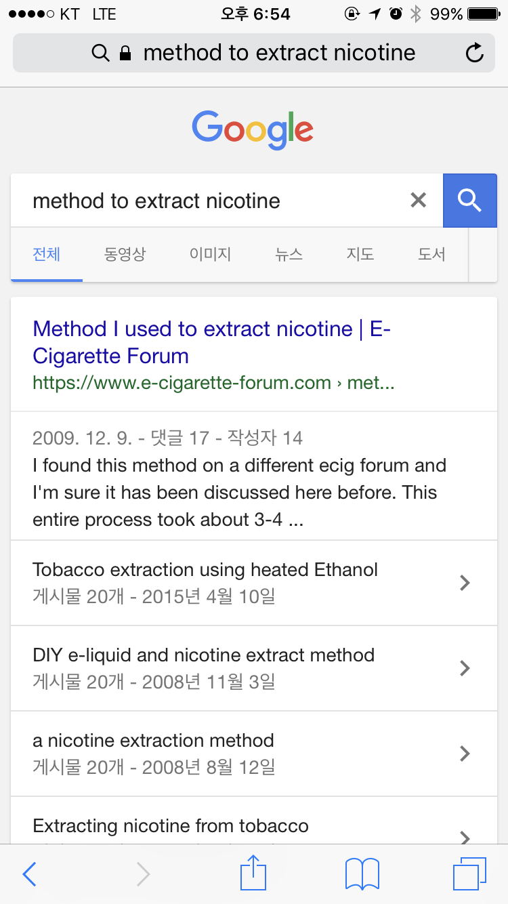Screen dimensions: 508x904
Task: Expand Tobacco extraction using heated Ethanol result
Action: pyautogui.click(x=465, y=583)
